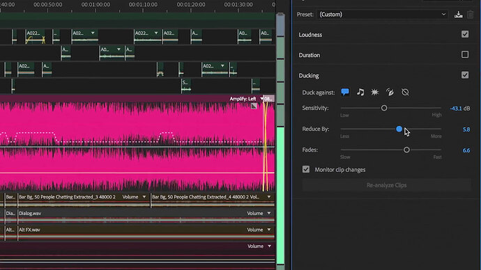Open Volume dropdown on Extracted_3 clip

[144, 197]
